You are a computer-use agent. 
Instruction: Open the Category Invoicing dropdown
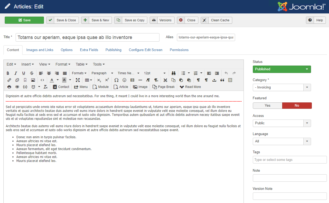(x=282, y=87)
